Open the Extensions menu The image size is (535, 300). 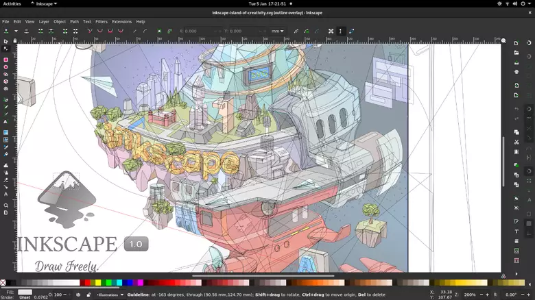(x=121, y=22)
